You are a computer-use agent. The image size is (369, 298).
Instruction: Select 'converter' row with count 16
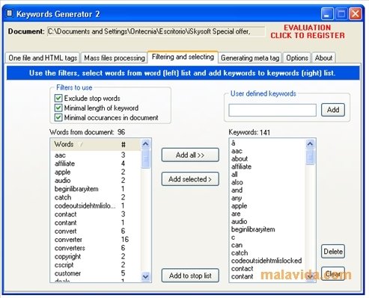[x=95, y=240]
